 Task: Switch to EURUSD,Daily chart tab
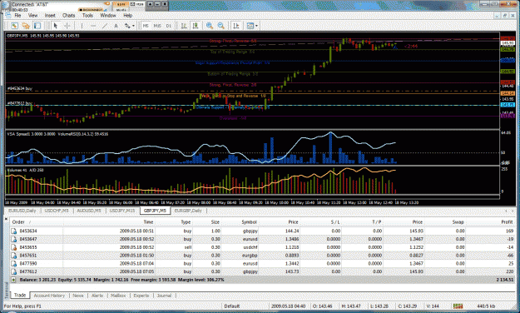(22, 211)
